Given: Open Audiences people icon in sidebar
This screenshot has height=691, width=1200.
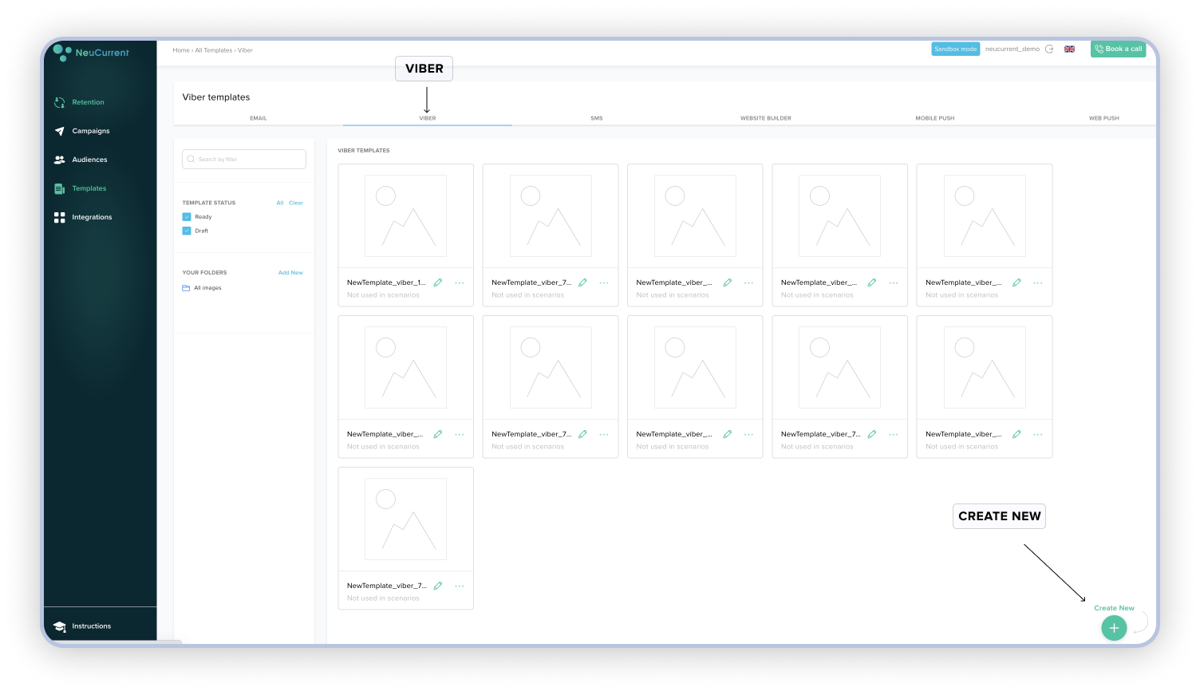Looking at the screenshot, I should pos(59,160).
